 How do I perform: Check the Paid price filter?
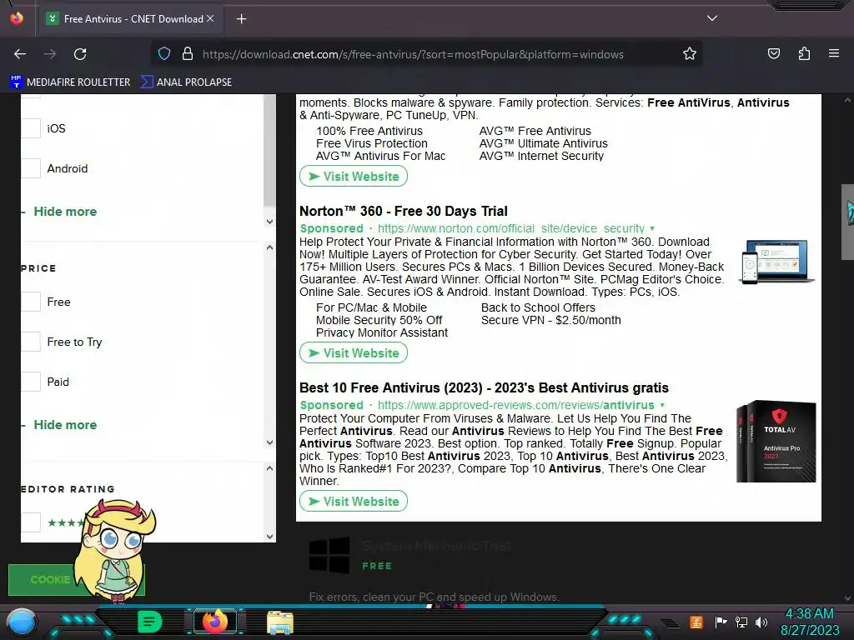pos(31,382)
